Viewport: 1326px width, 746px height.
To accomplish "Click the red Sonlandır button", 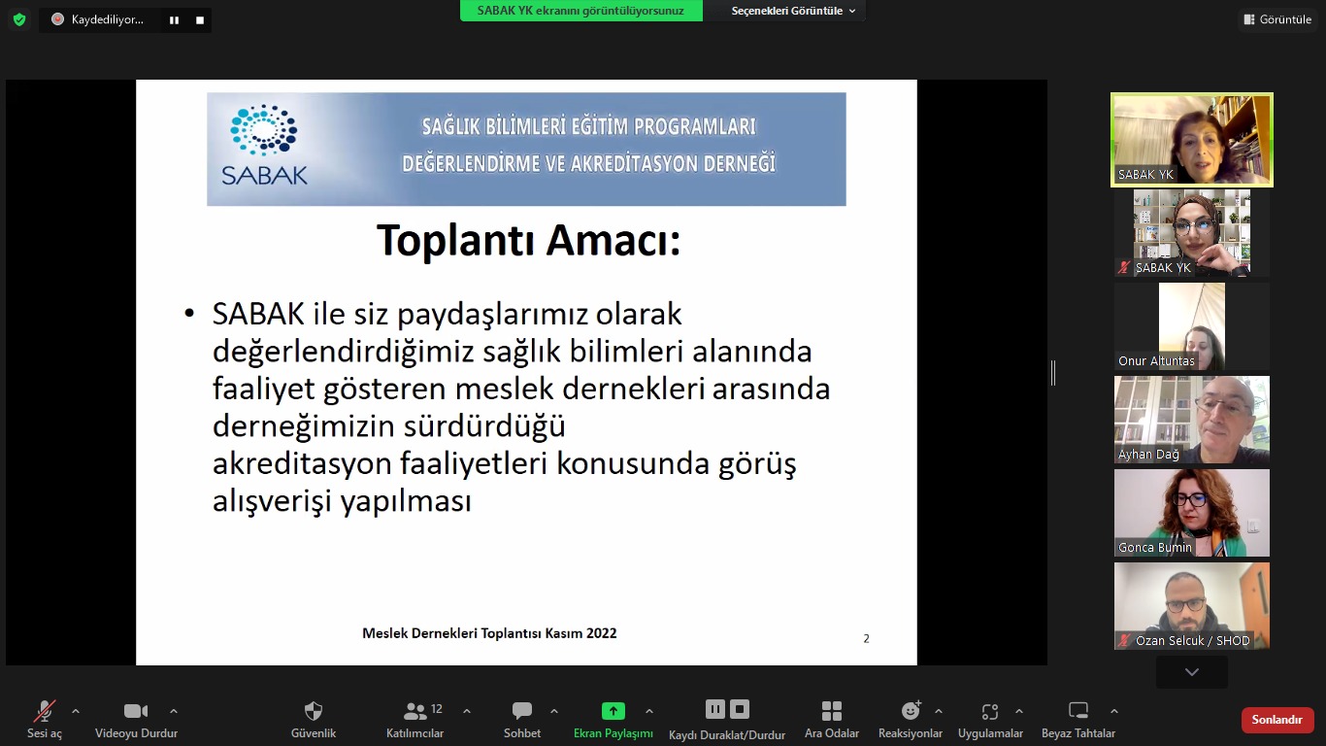I will click(x=1277, y=720).
